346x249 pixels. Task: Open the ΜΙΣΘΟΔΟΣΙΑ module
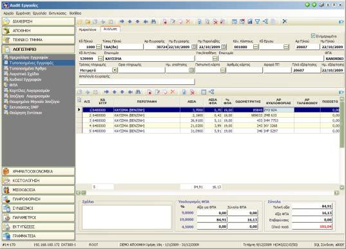pos(39,190)
